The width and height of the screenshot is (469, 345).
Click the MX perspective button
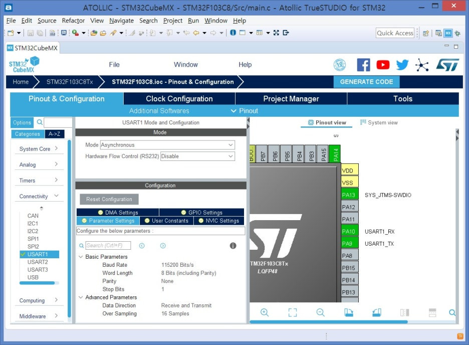[448, 33]
